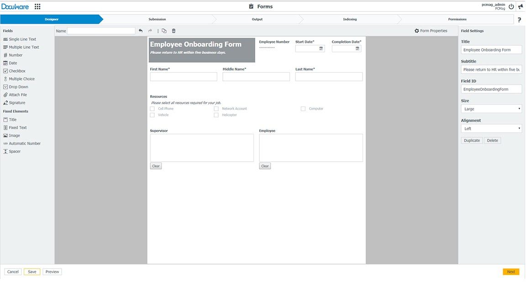Add a Multiple Line Text field

tap(21, 48)
